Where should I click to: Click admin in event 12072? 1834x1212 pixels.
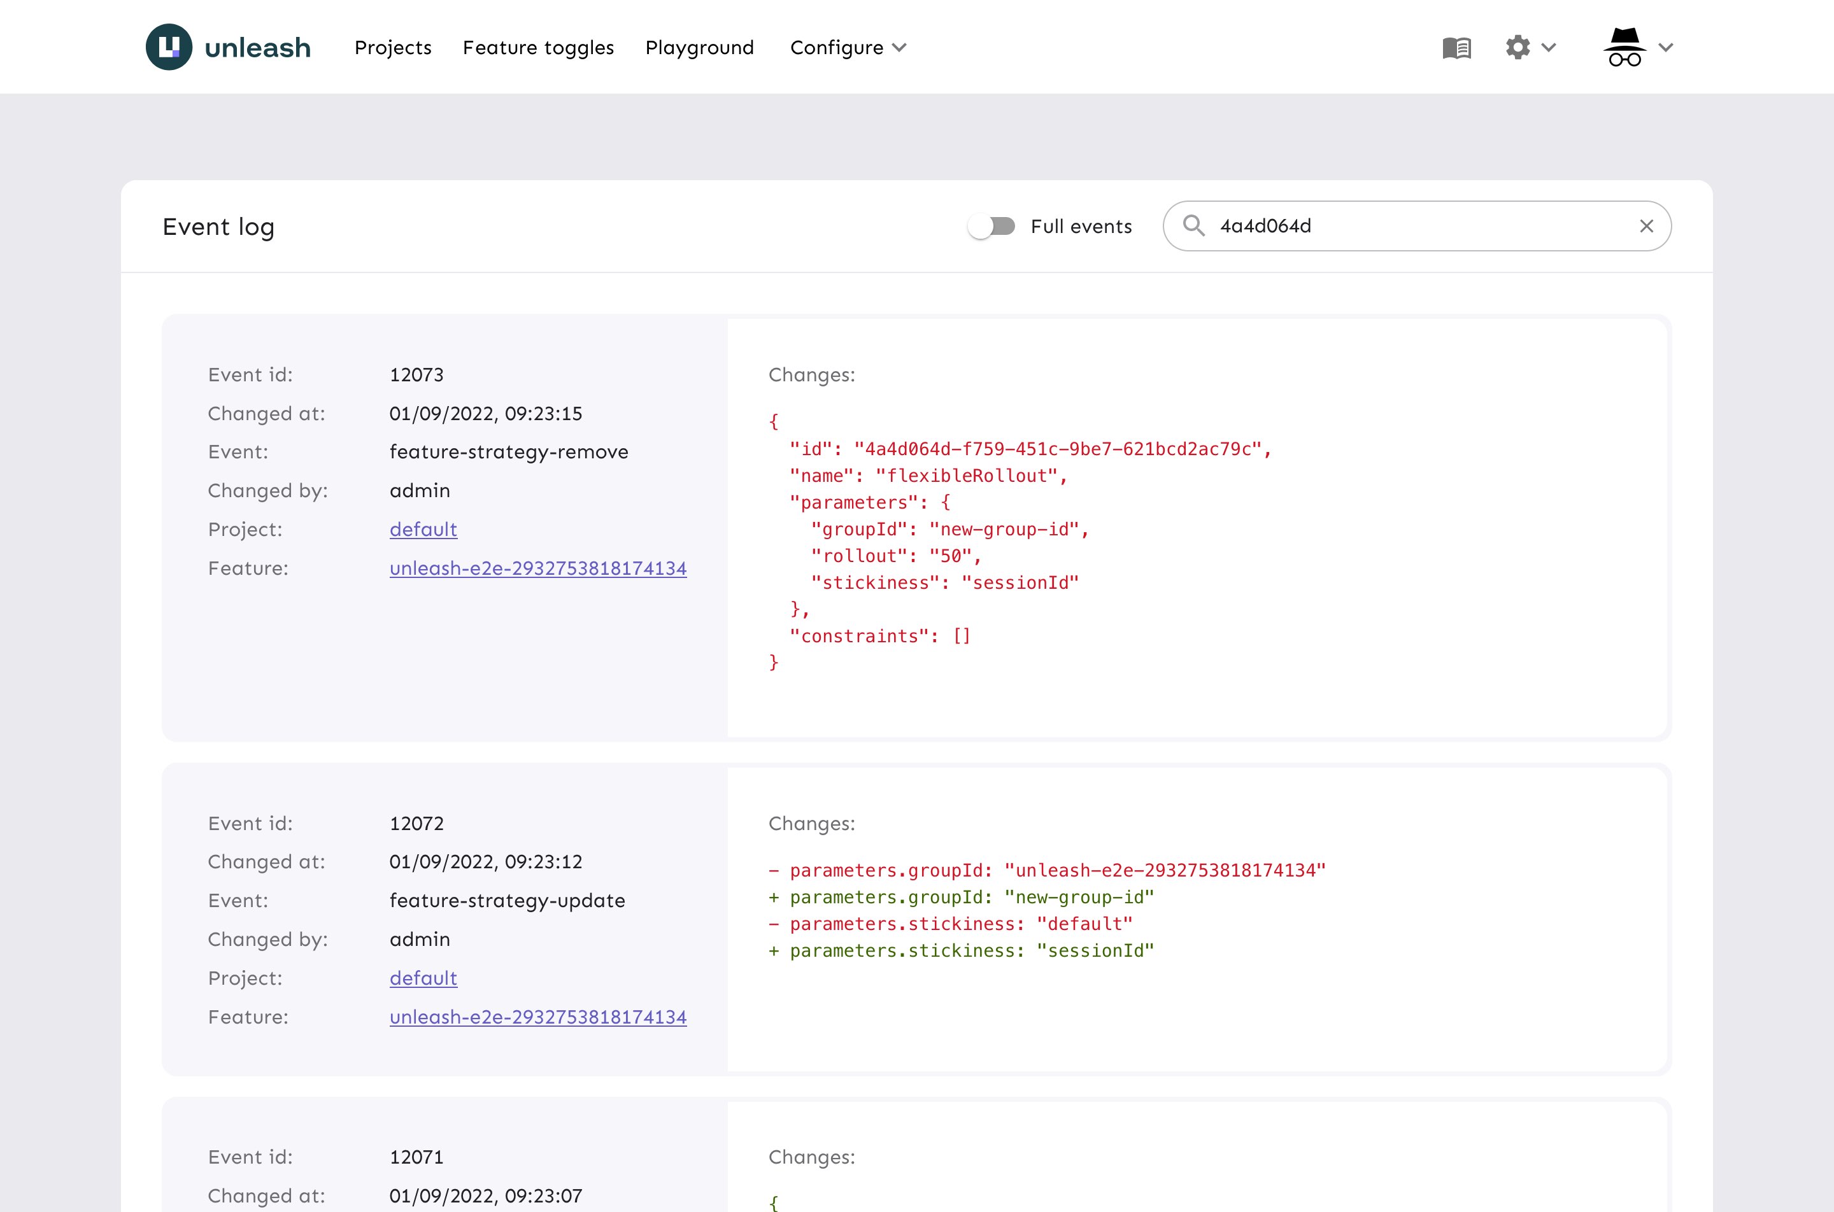(x=420, y=939)
